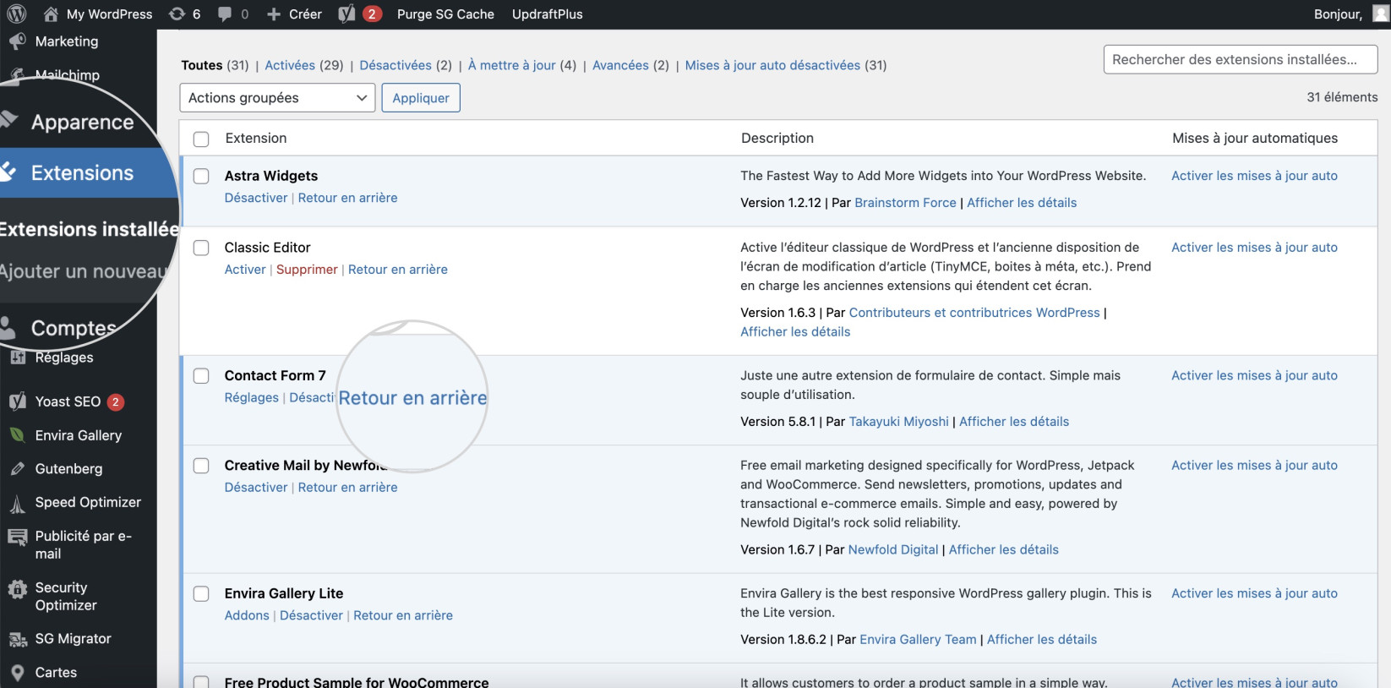Click Addons under Envira Gallery Lite

click(x=247, y=615)
